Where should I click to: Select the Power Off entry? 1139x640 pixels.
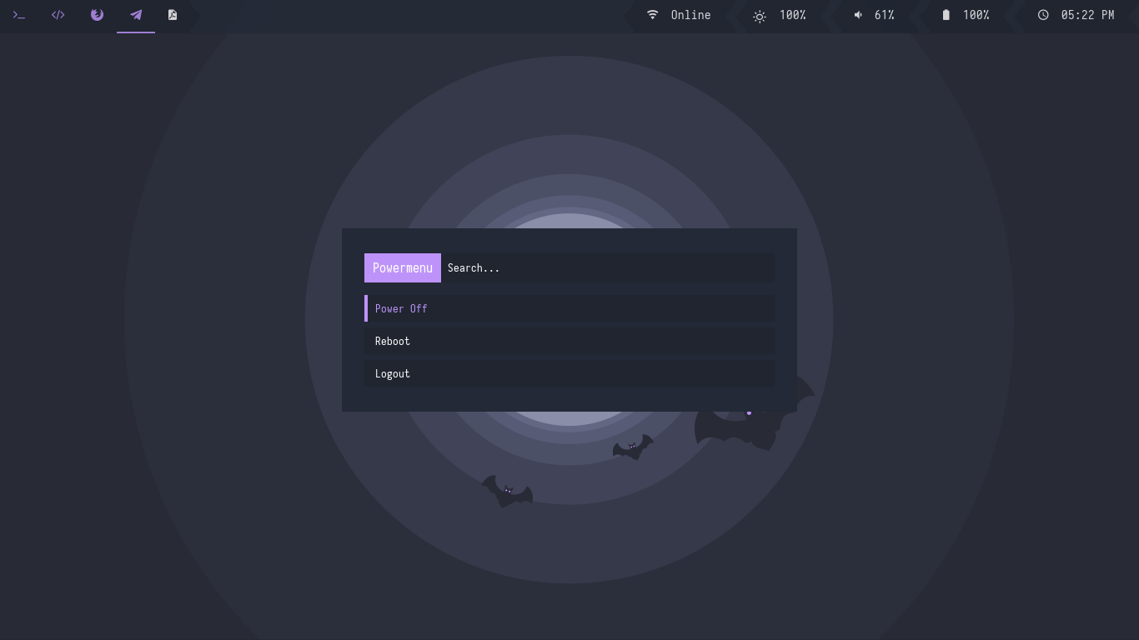[x=569, y=308]
